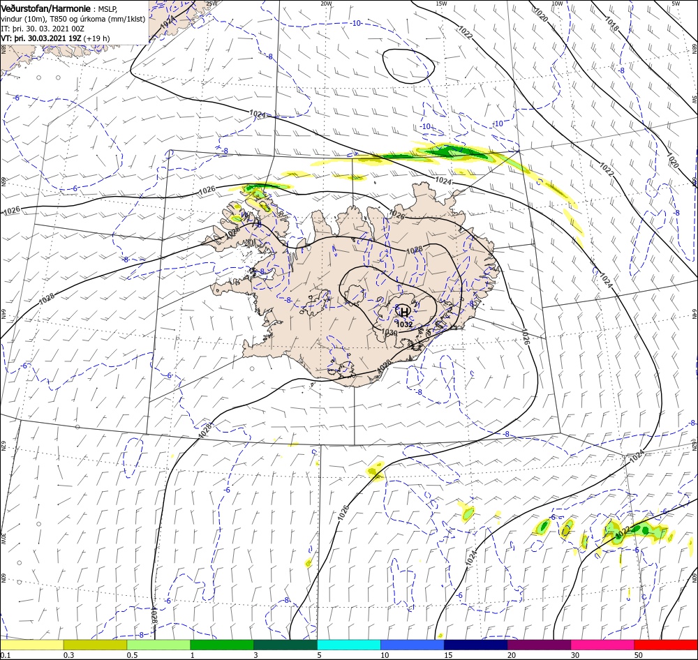Click the 25W longitude label
Screen dimensions: 698x660
click(212, 3)
